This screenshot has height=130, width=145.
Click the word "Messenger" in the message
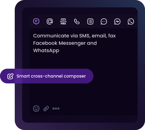click(x=72, y=43)
